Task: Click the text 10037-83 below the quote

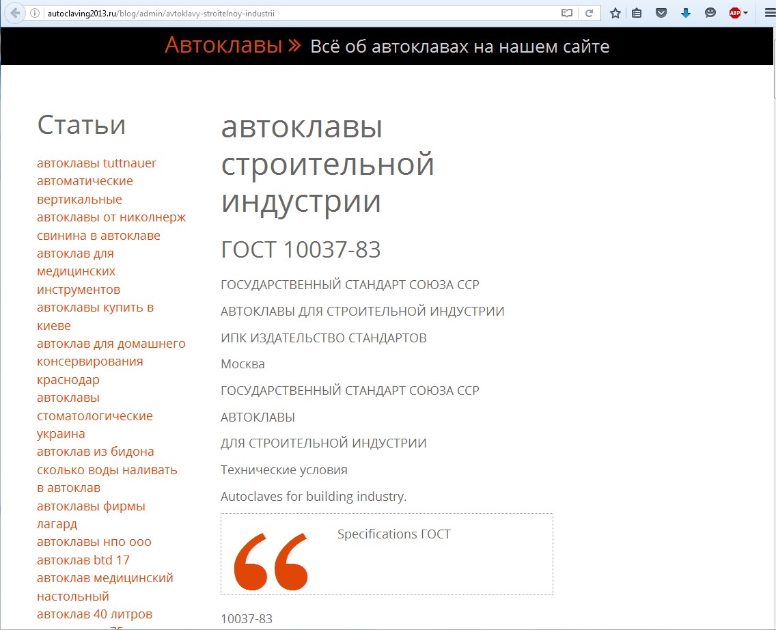Action: (247, 618)
